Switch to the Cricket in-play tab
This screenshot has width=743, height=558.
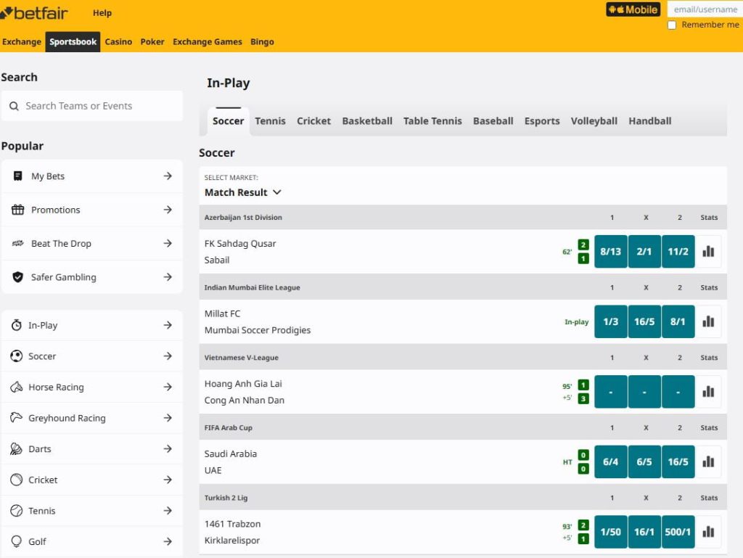click(313, 121)
